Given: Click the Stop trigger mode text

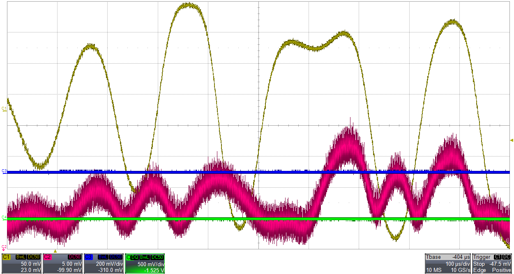Looking at the screenshot, I should click(x=479, y=264).
